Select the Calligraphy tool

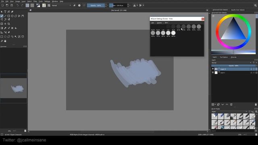tap(12, 12)
